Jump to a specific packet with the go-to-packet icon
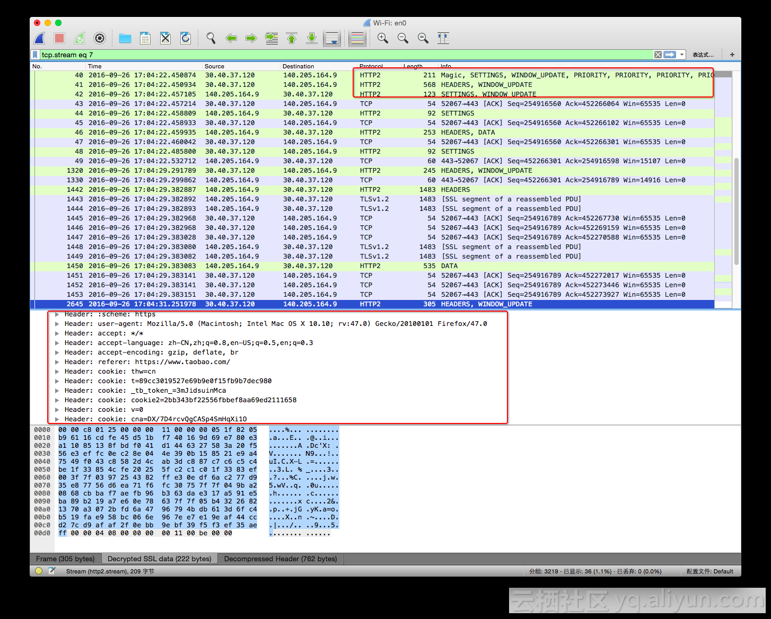This screenshot has width=771, height=619. 271,38
